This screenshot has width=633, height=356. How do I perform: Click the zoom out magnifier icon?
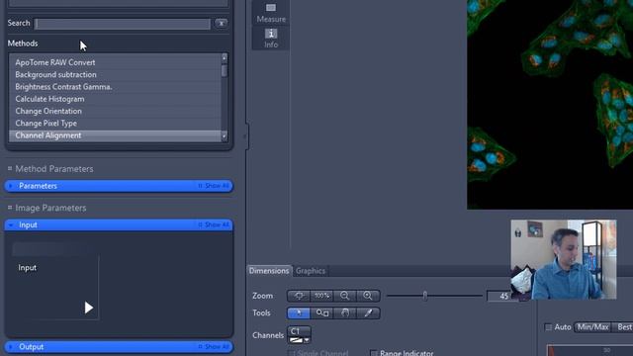(345, 296)
